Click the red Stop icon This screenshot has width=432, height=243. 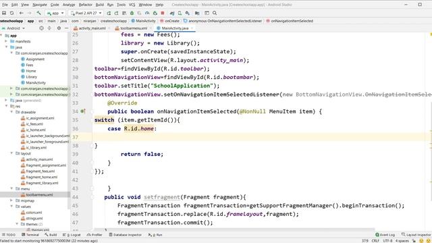[163, 13]
